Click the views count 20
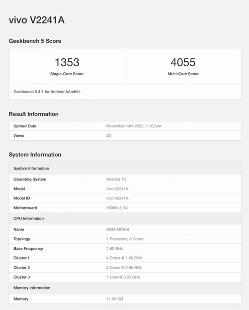Image resolution: width=249 pixels, height=310 pixels. point(109,136)
